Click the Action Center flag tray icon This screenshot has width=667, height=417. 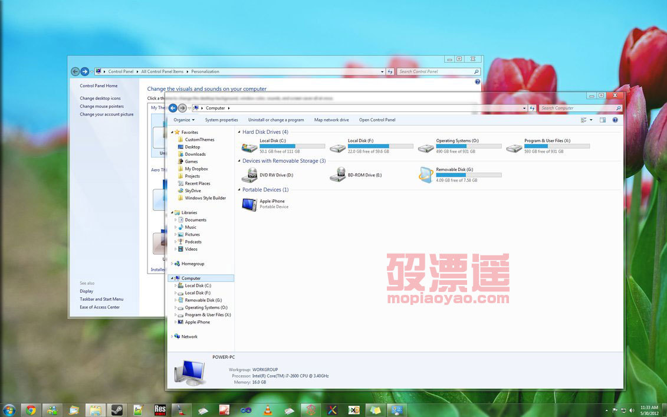615,410
